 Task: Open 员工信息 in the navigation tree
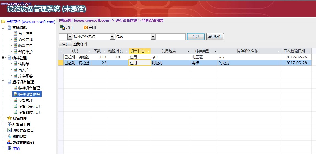click(26, 34)
